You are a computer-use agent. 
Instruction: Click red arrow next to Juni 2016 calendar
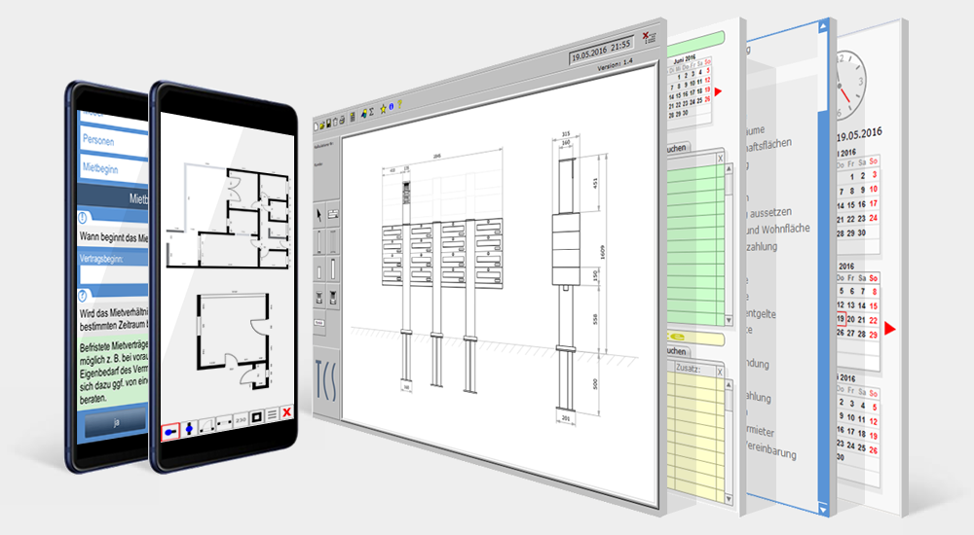tap(719, 92)
